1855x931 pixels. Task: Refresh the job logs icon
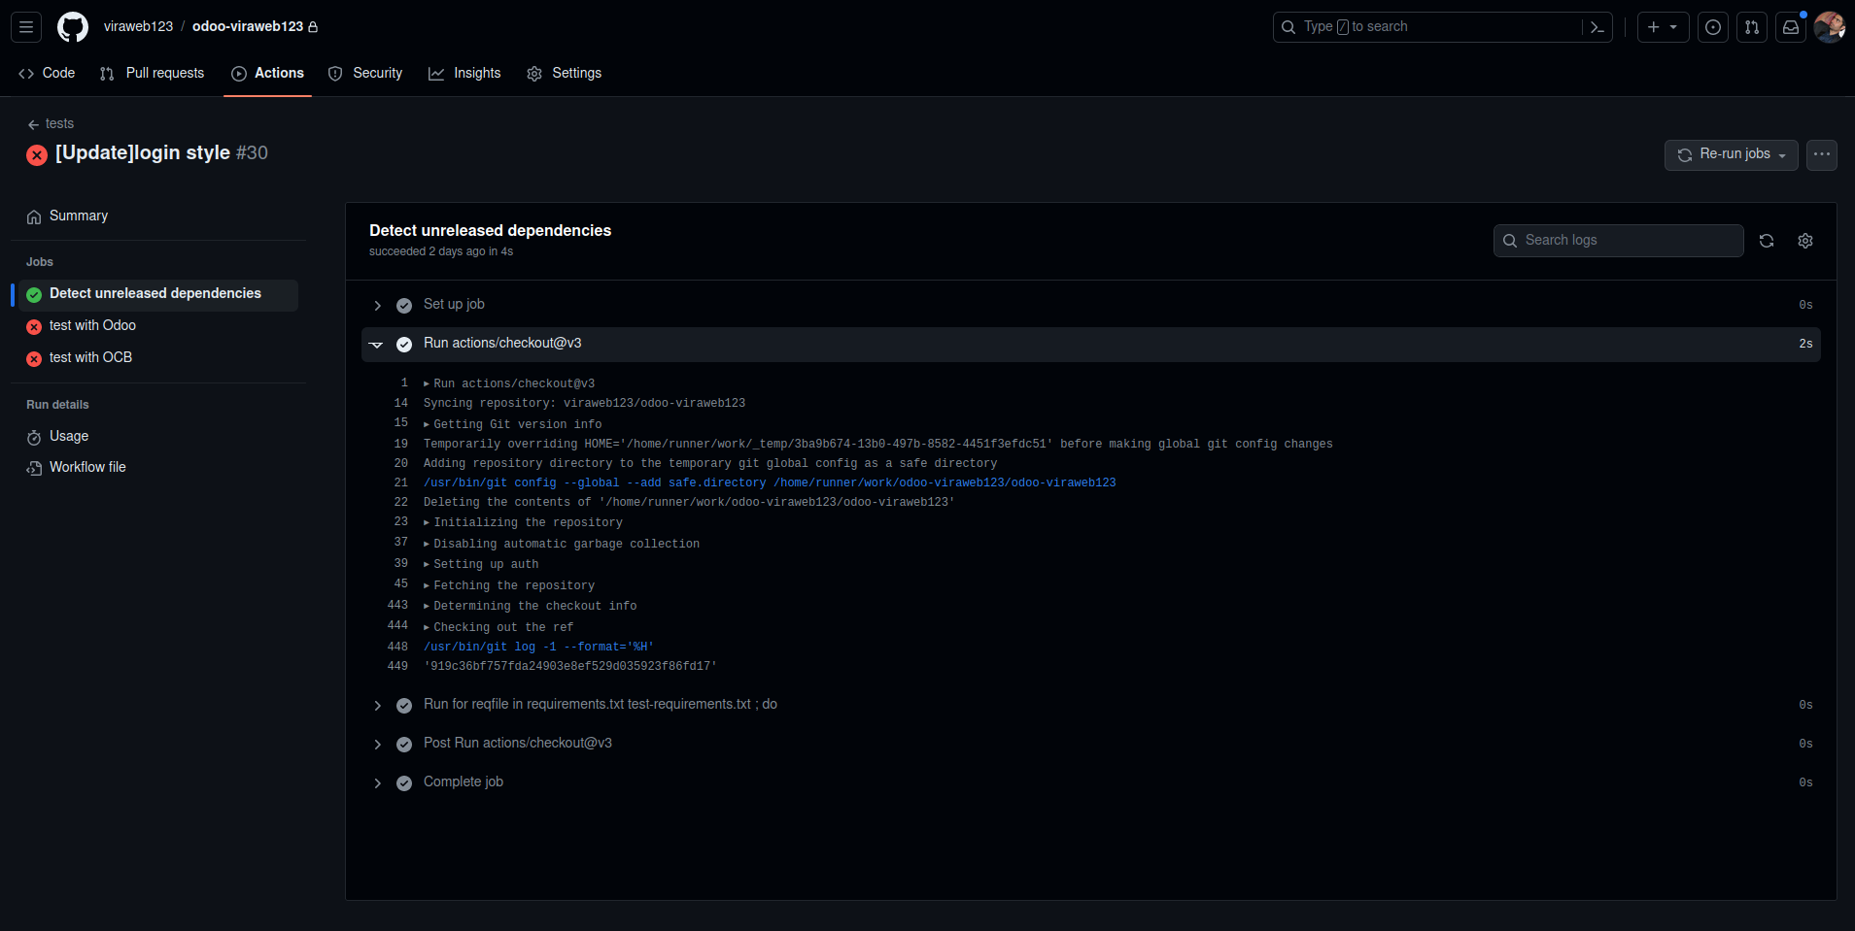coord(1767,241)
